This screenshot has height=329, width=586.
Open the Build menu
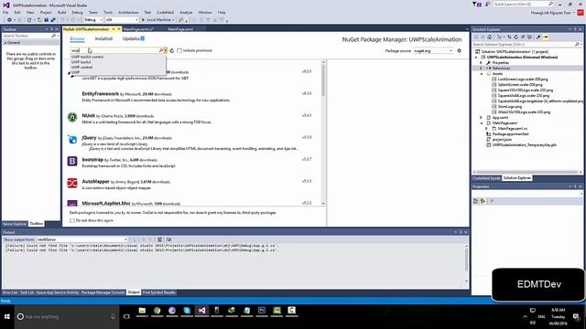click(61, 12)
